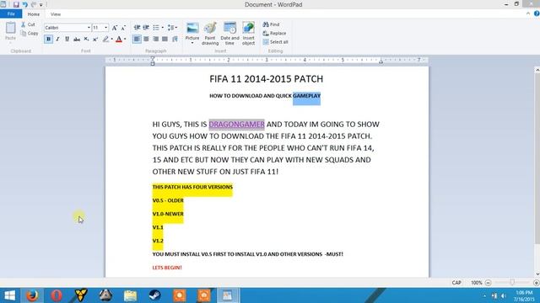Click the zoom slider in status bar

[x=512, y=283]
